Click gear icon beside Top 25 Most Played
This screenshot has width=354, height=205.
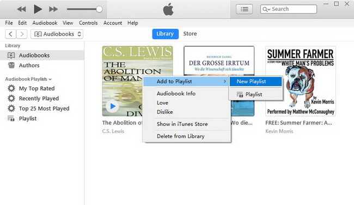tap(11, 108)
